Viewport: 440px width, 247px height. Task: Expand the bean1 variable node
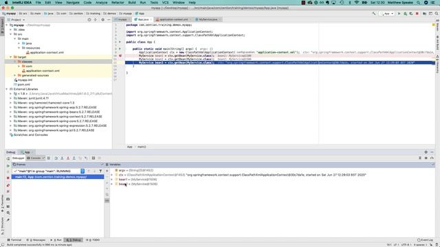(112, 180)
